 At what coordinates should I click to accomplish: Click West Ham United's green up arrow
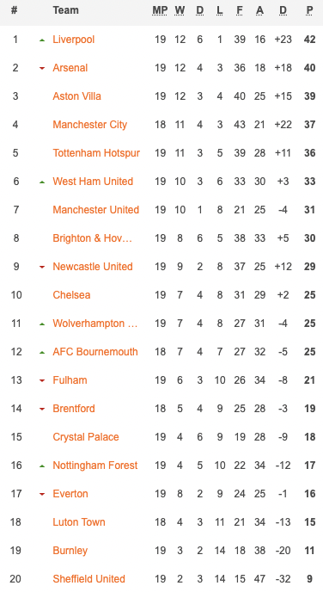coord(42,182)
